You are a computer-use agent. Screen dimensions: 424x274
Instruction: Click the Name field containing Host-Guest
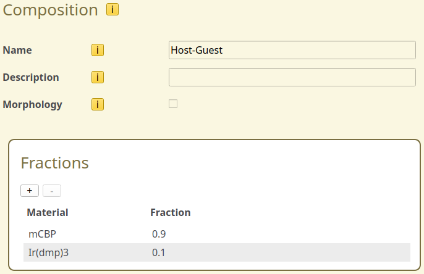(292, 50)
